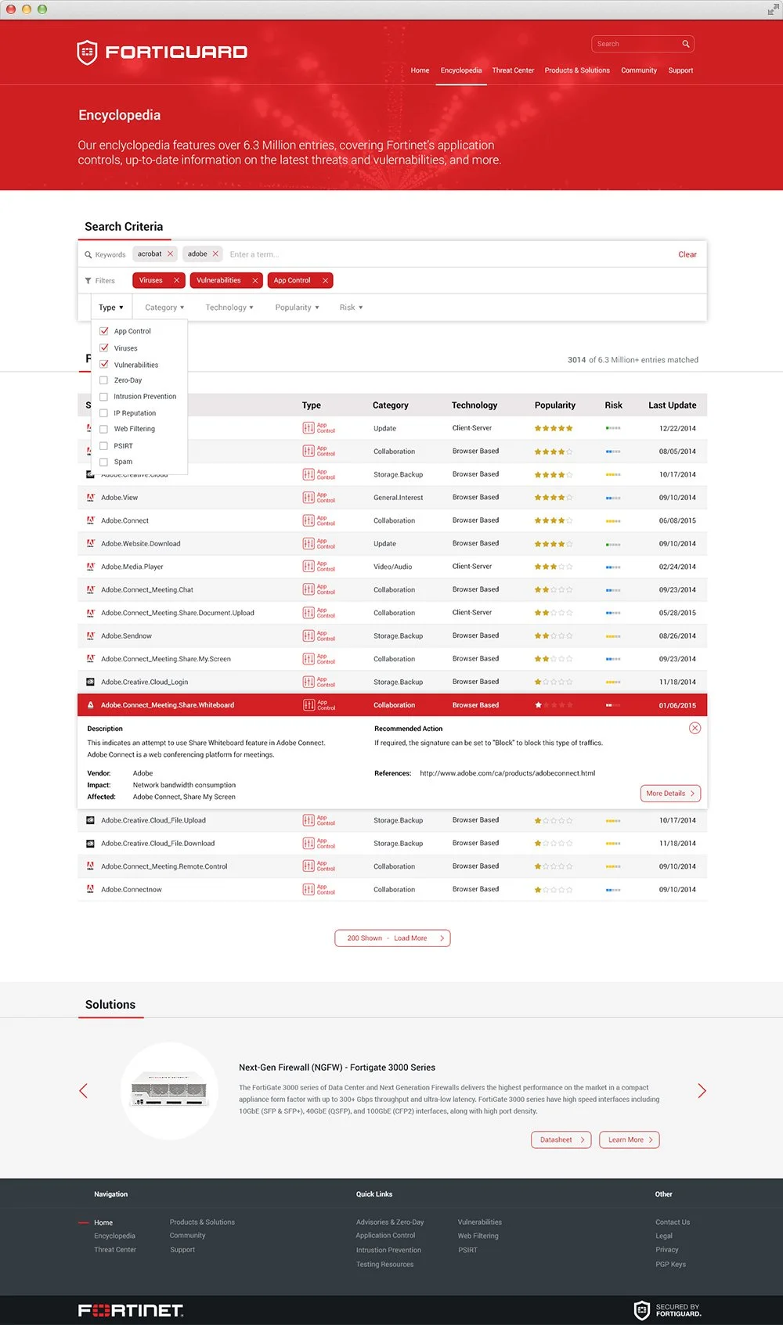Clear all search keywords
Viewport: 783px width, 1325px height.
click(687, 254)
